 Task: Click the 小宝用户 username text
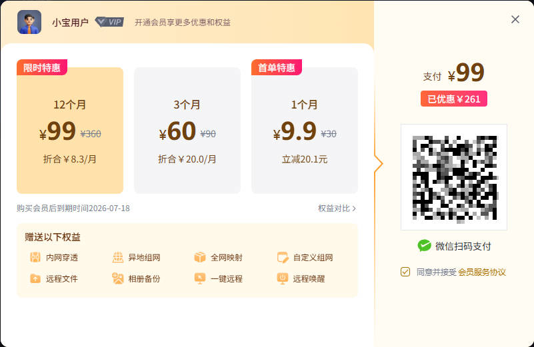(x=71, y=23)
